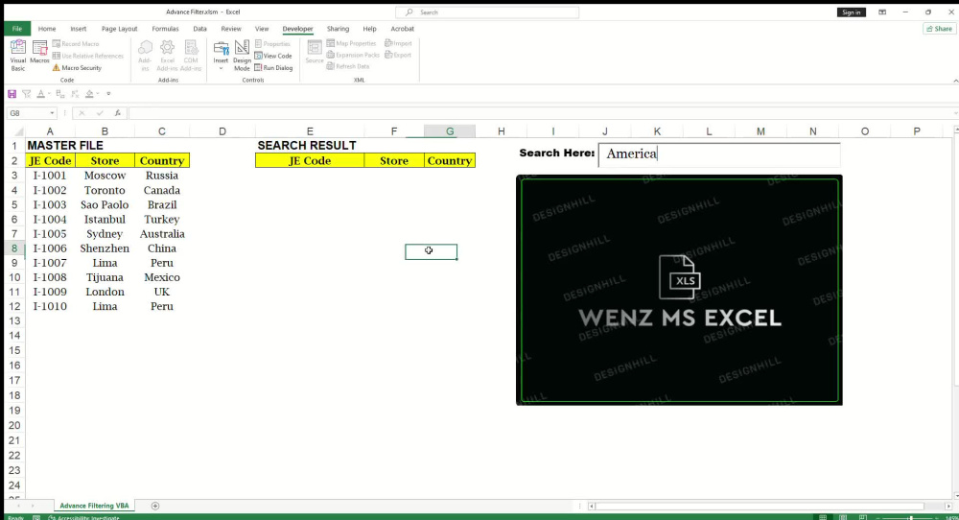Click the Insert Function fx icon

tap(117, 113)
